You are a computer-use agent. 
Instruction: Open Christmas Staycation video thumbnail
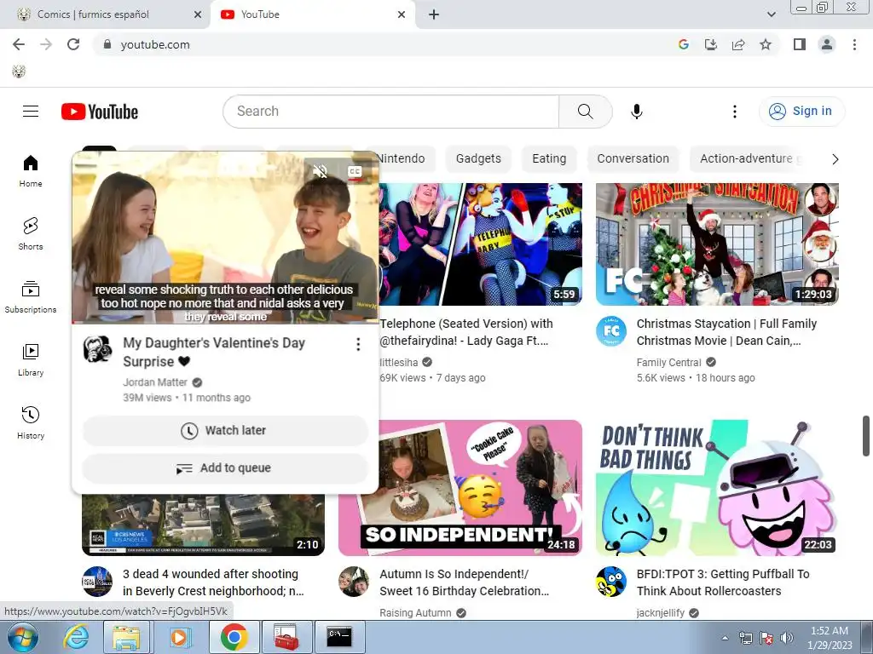tap(717, 244)
